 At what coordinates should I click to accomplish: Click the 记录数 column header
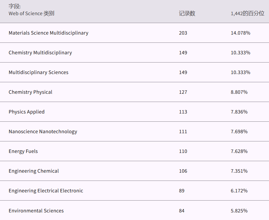tap(187, 13)
